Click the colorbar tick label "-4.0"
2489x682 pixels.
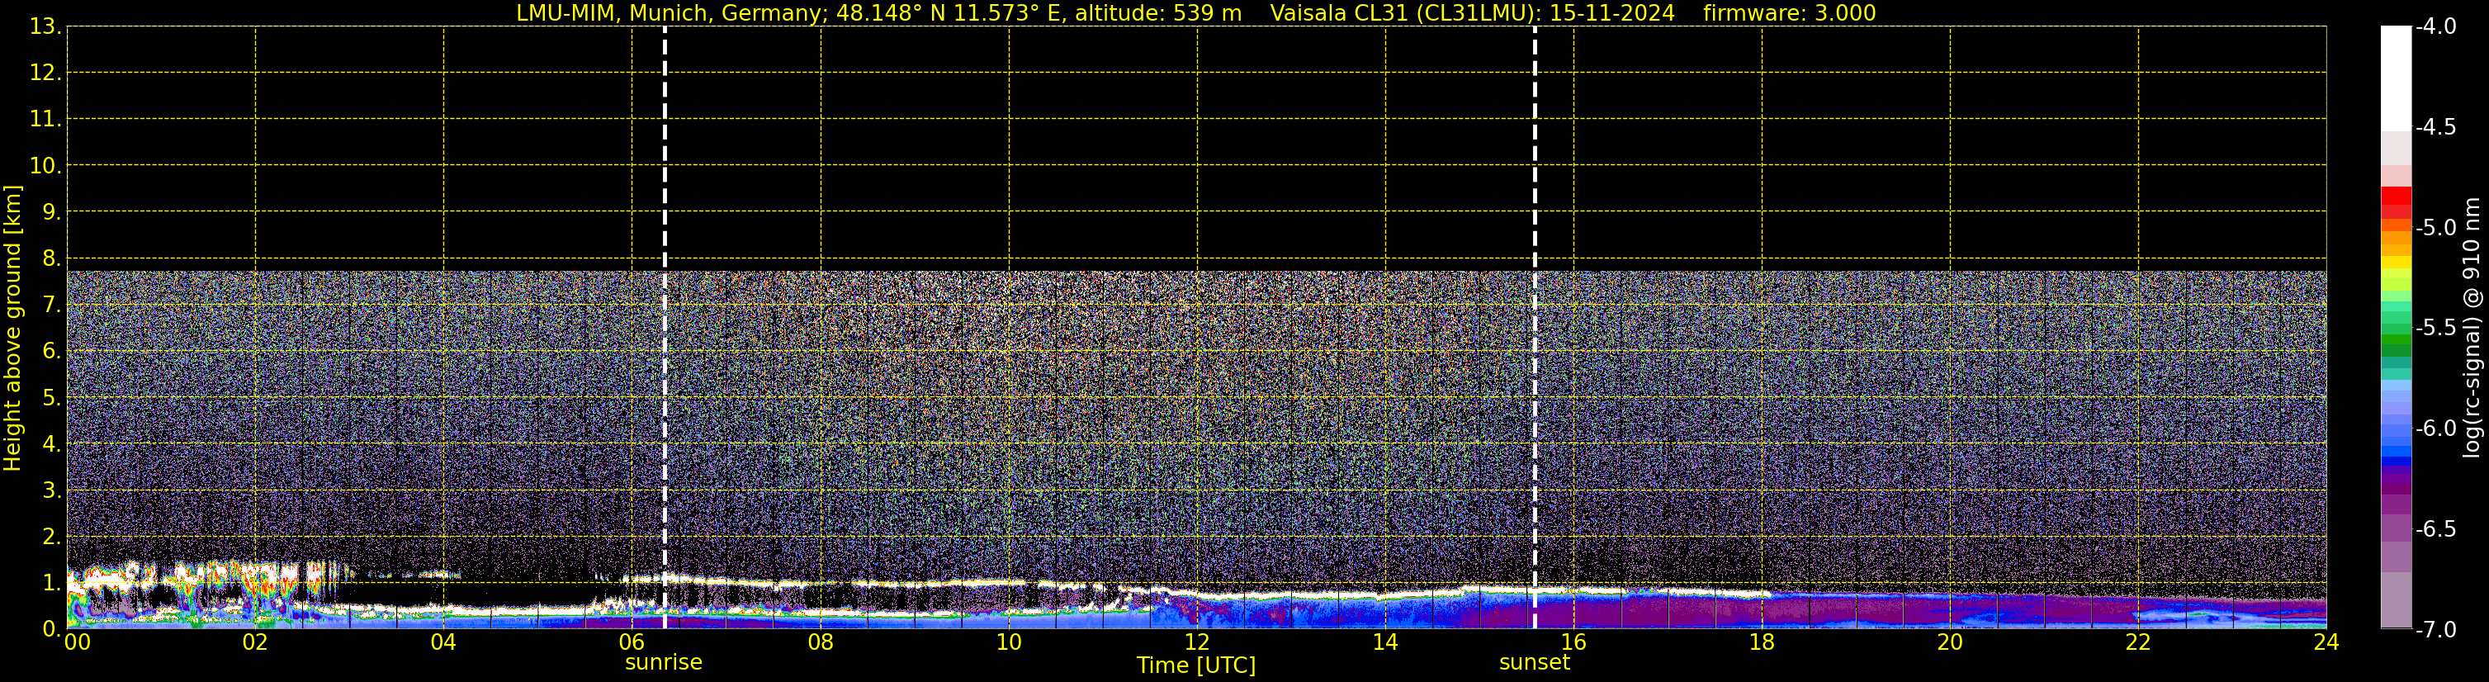2436,27
